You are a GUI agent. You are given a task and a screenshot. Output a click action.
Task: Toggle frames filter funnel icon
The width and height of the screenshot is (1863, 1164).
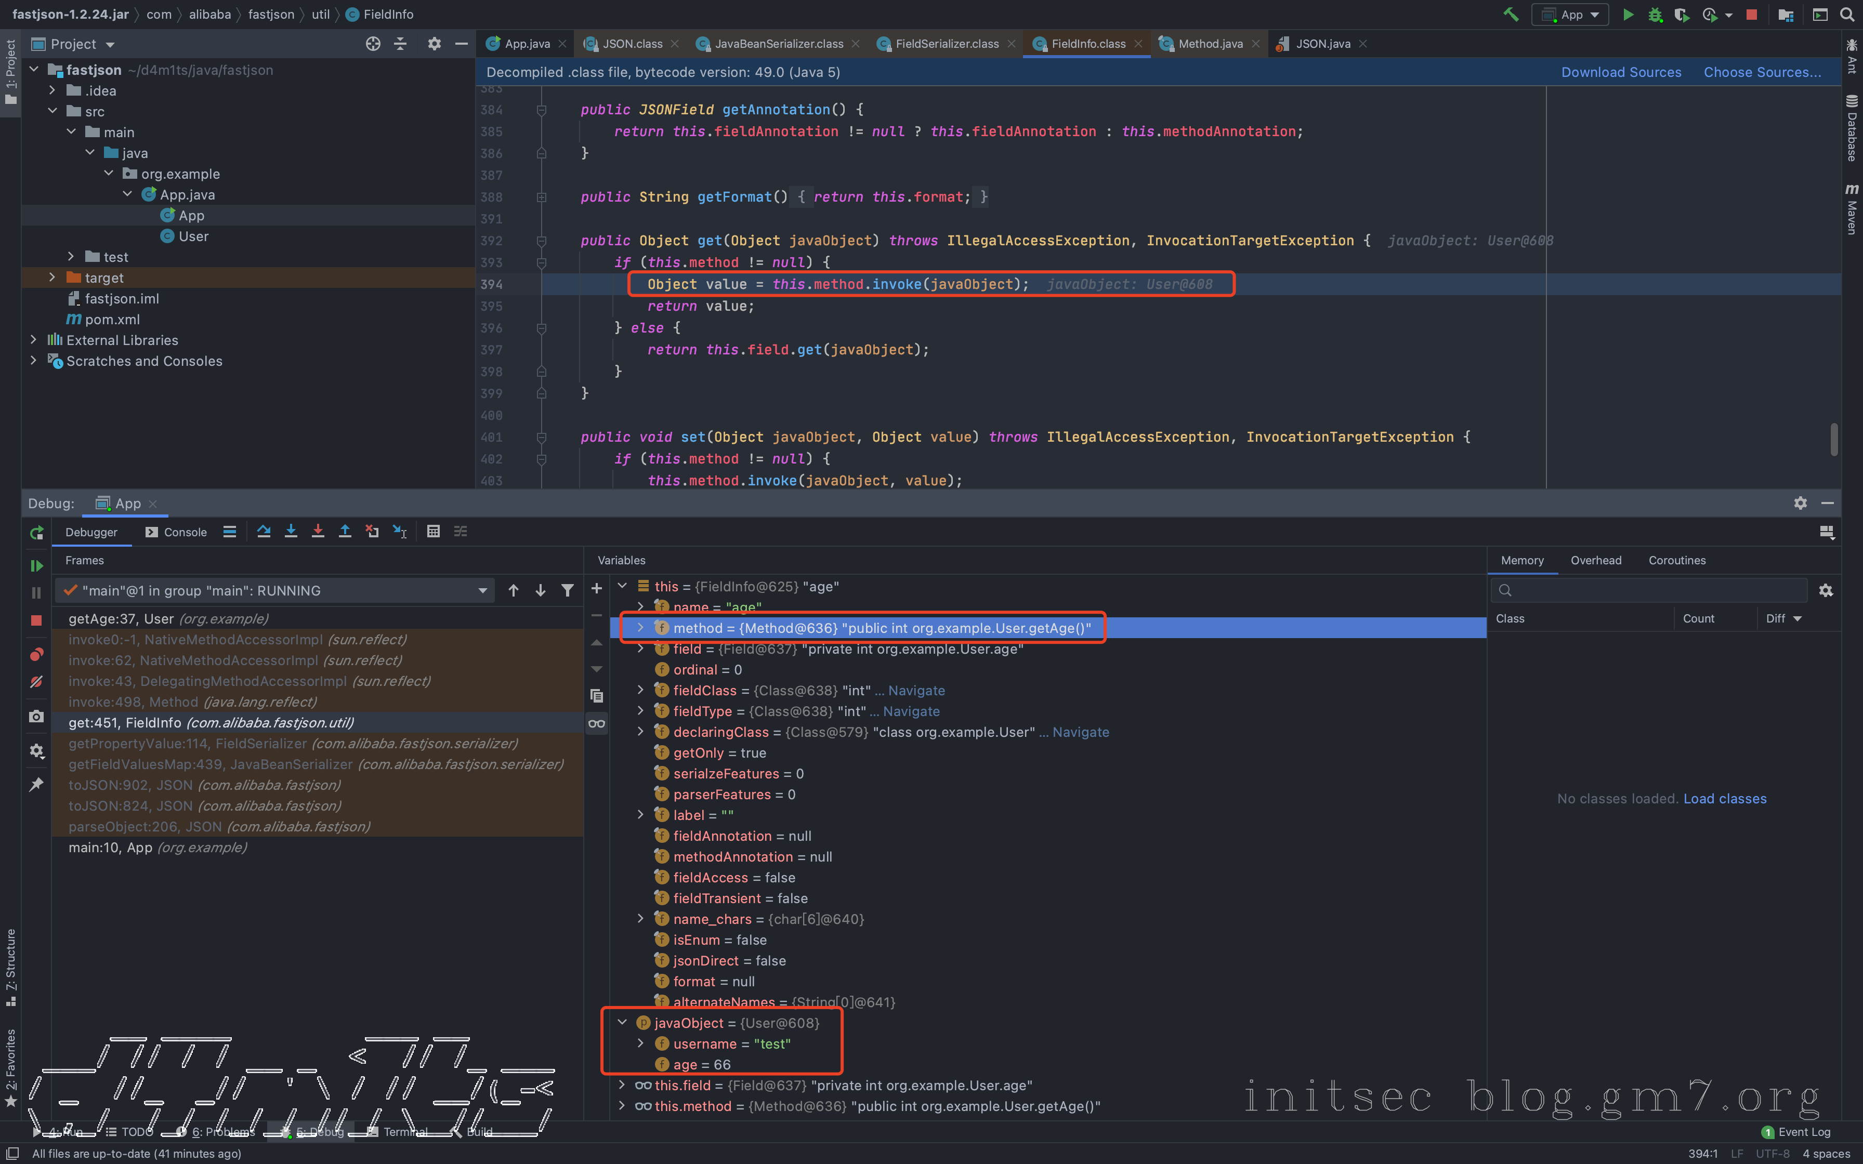[567, 590]
